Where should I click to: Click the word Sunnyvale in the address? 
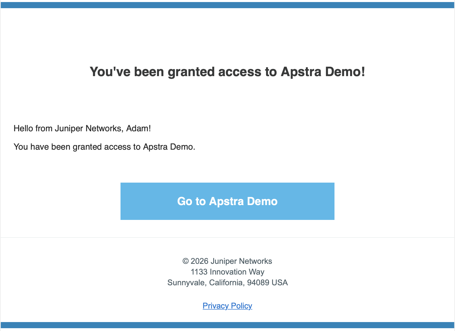(186, 283)
